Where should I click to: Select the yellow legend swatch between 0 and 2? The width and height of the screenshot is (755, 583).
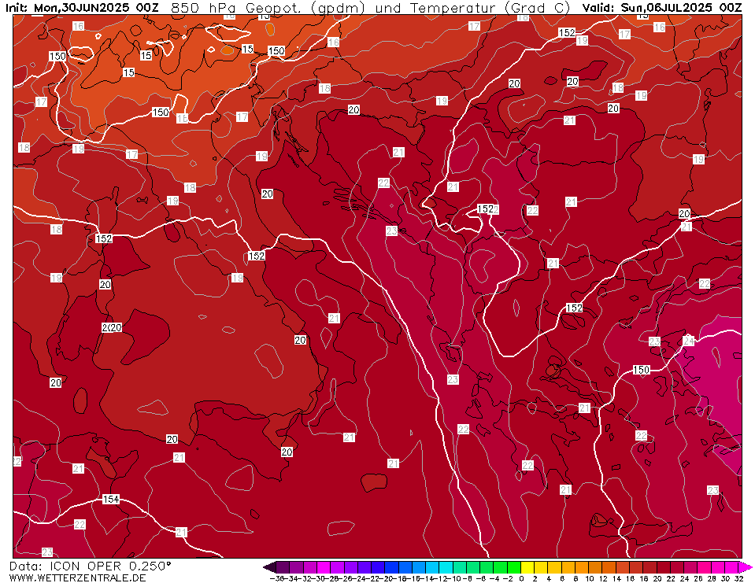pos(527,567)
